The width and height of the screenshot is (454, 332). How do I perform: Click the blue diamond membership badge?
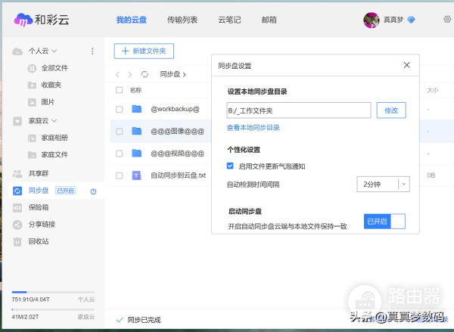pyautogui.click(x=411, y=20)
